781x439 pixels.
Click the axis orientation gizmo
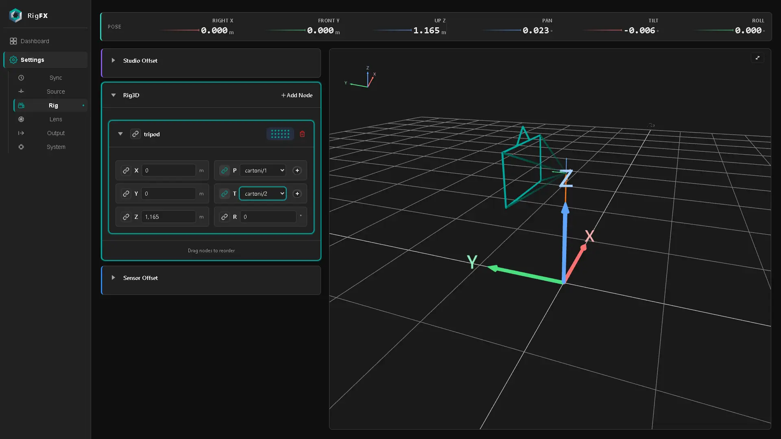361,78
